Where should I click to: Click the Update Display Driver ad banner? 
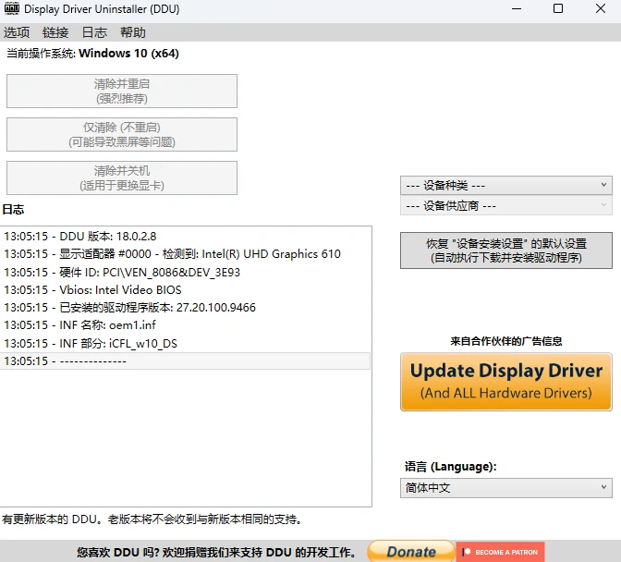tap(506, 382)
